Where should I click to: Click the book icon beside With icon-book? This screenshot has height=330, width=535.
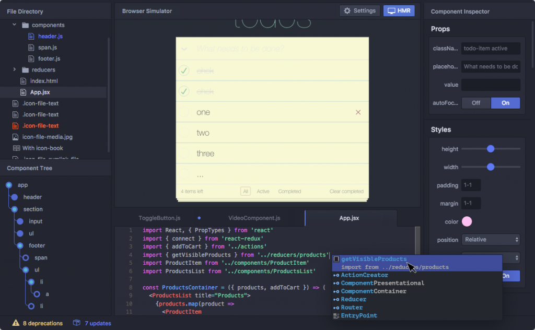pos(16,148)
